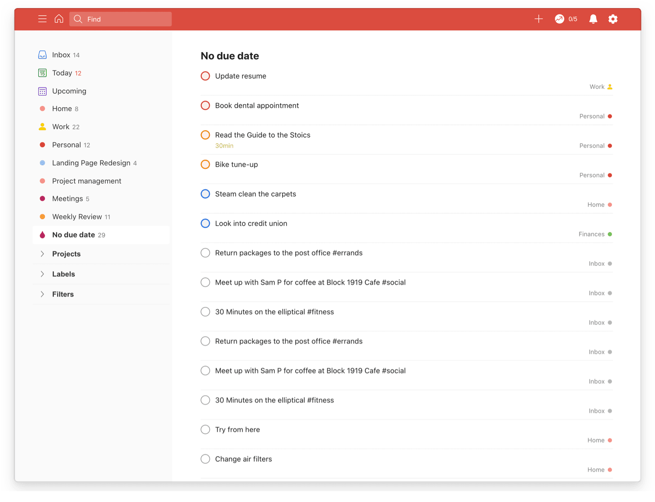Add a new task with the plus icon
This screenshot has height=502, width=655.
(538, 19)
